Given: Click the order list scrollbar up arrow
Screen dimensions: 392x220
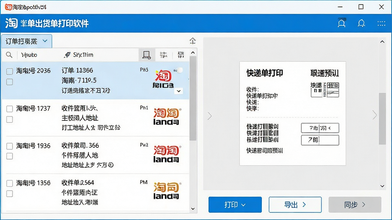Looking at the screenshot, I should 193,53.
